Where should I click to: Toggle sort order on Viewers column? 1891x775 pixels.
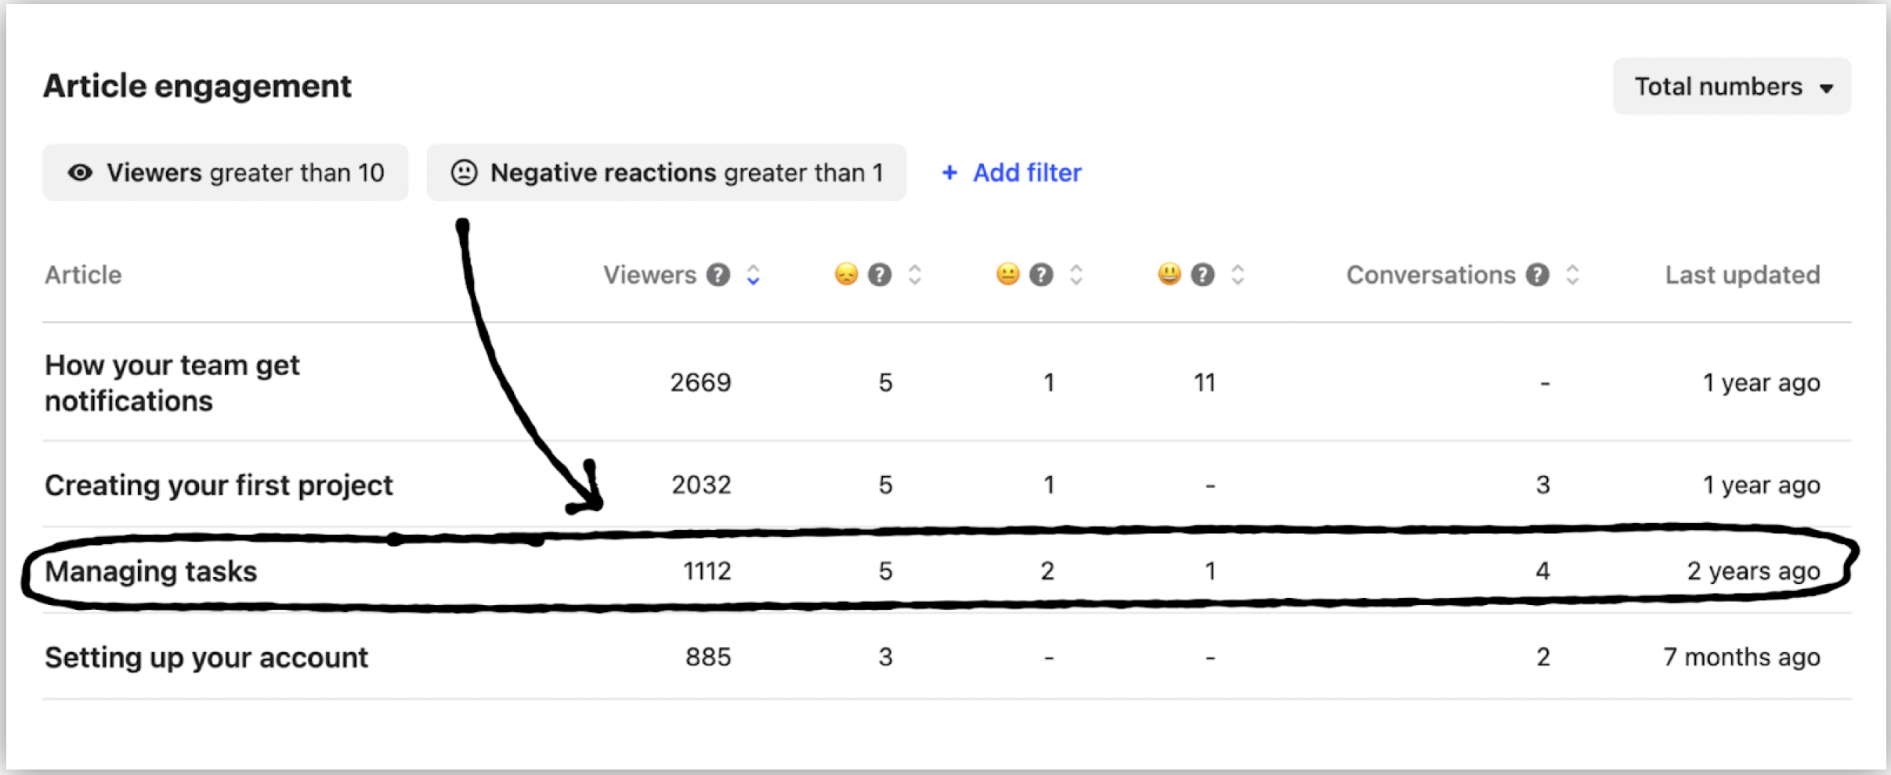coord(753,275)
